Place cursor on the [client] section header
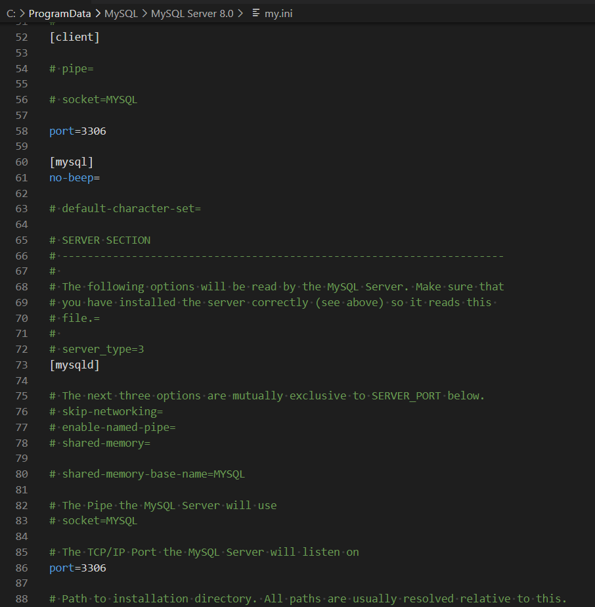 [74, 37]
